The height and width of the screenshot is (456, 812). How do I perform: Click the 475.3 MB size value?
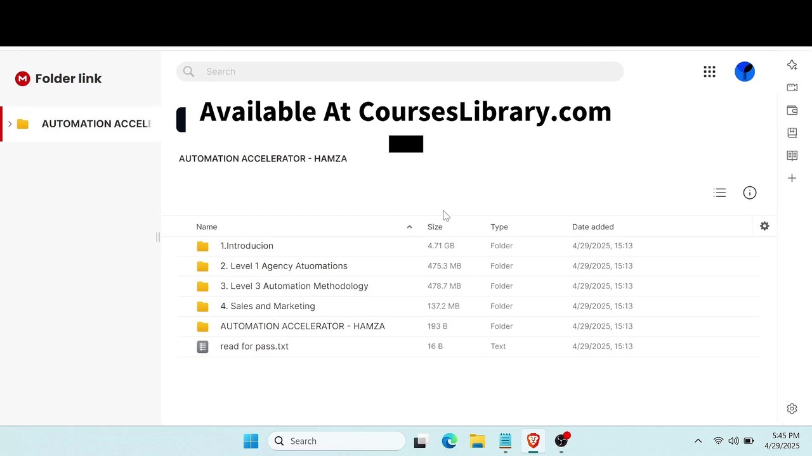click(x=444, y=266)
